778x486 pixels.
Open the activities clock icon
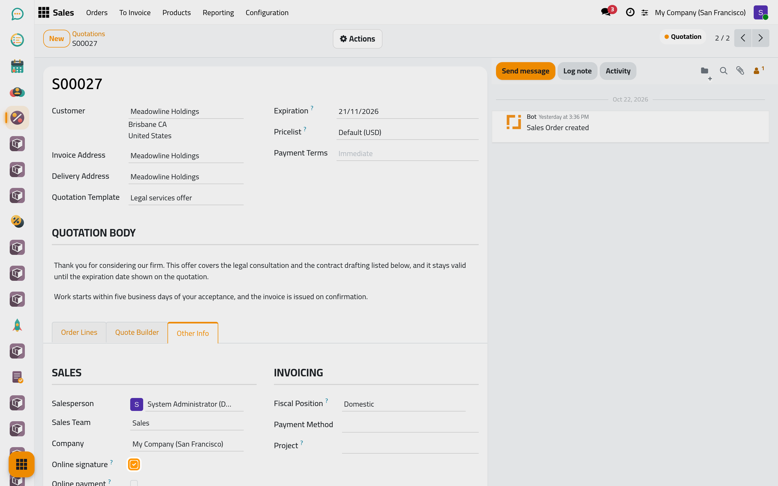630,13
